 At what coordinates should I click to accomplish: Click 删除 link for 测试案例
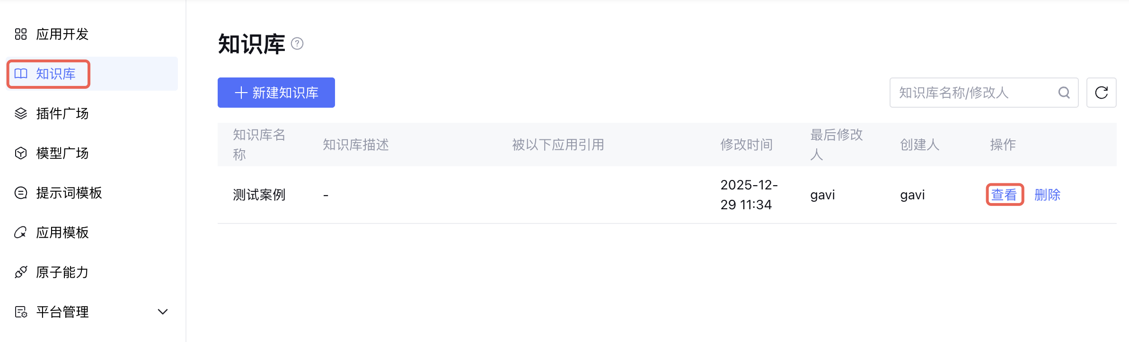point(1048,195)
